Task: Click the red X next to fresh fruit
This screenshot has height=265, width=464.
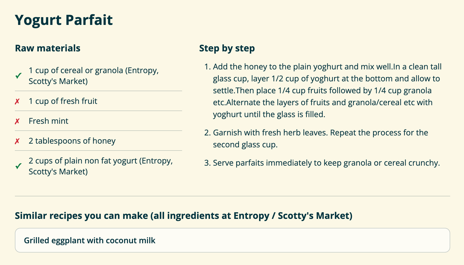Action: tap(17, 101)
